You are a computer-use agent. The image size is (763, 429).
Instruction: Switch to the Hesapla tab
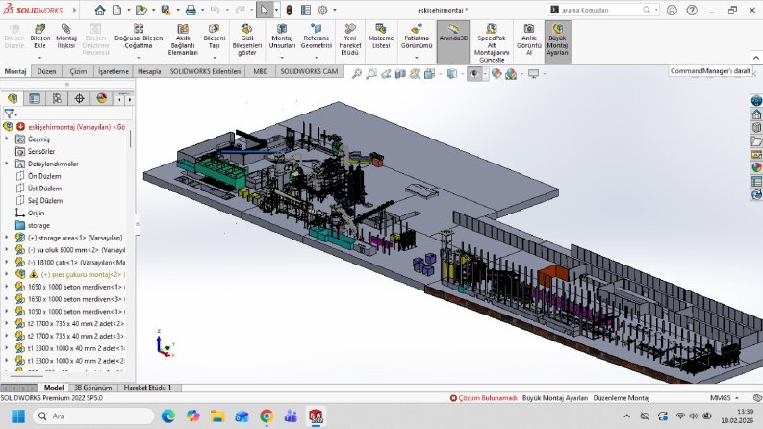coord(149,71)
